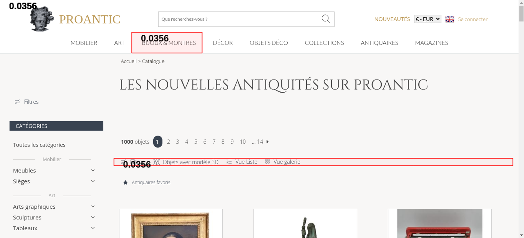Go to page 2
524x238 pixels.
click(x=168, y=142)
